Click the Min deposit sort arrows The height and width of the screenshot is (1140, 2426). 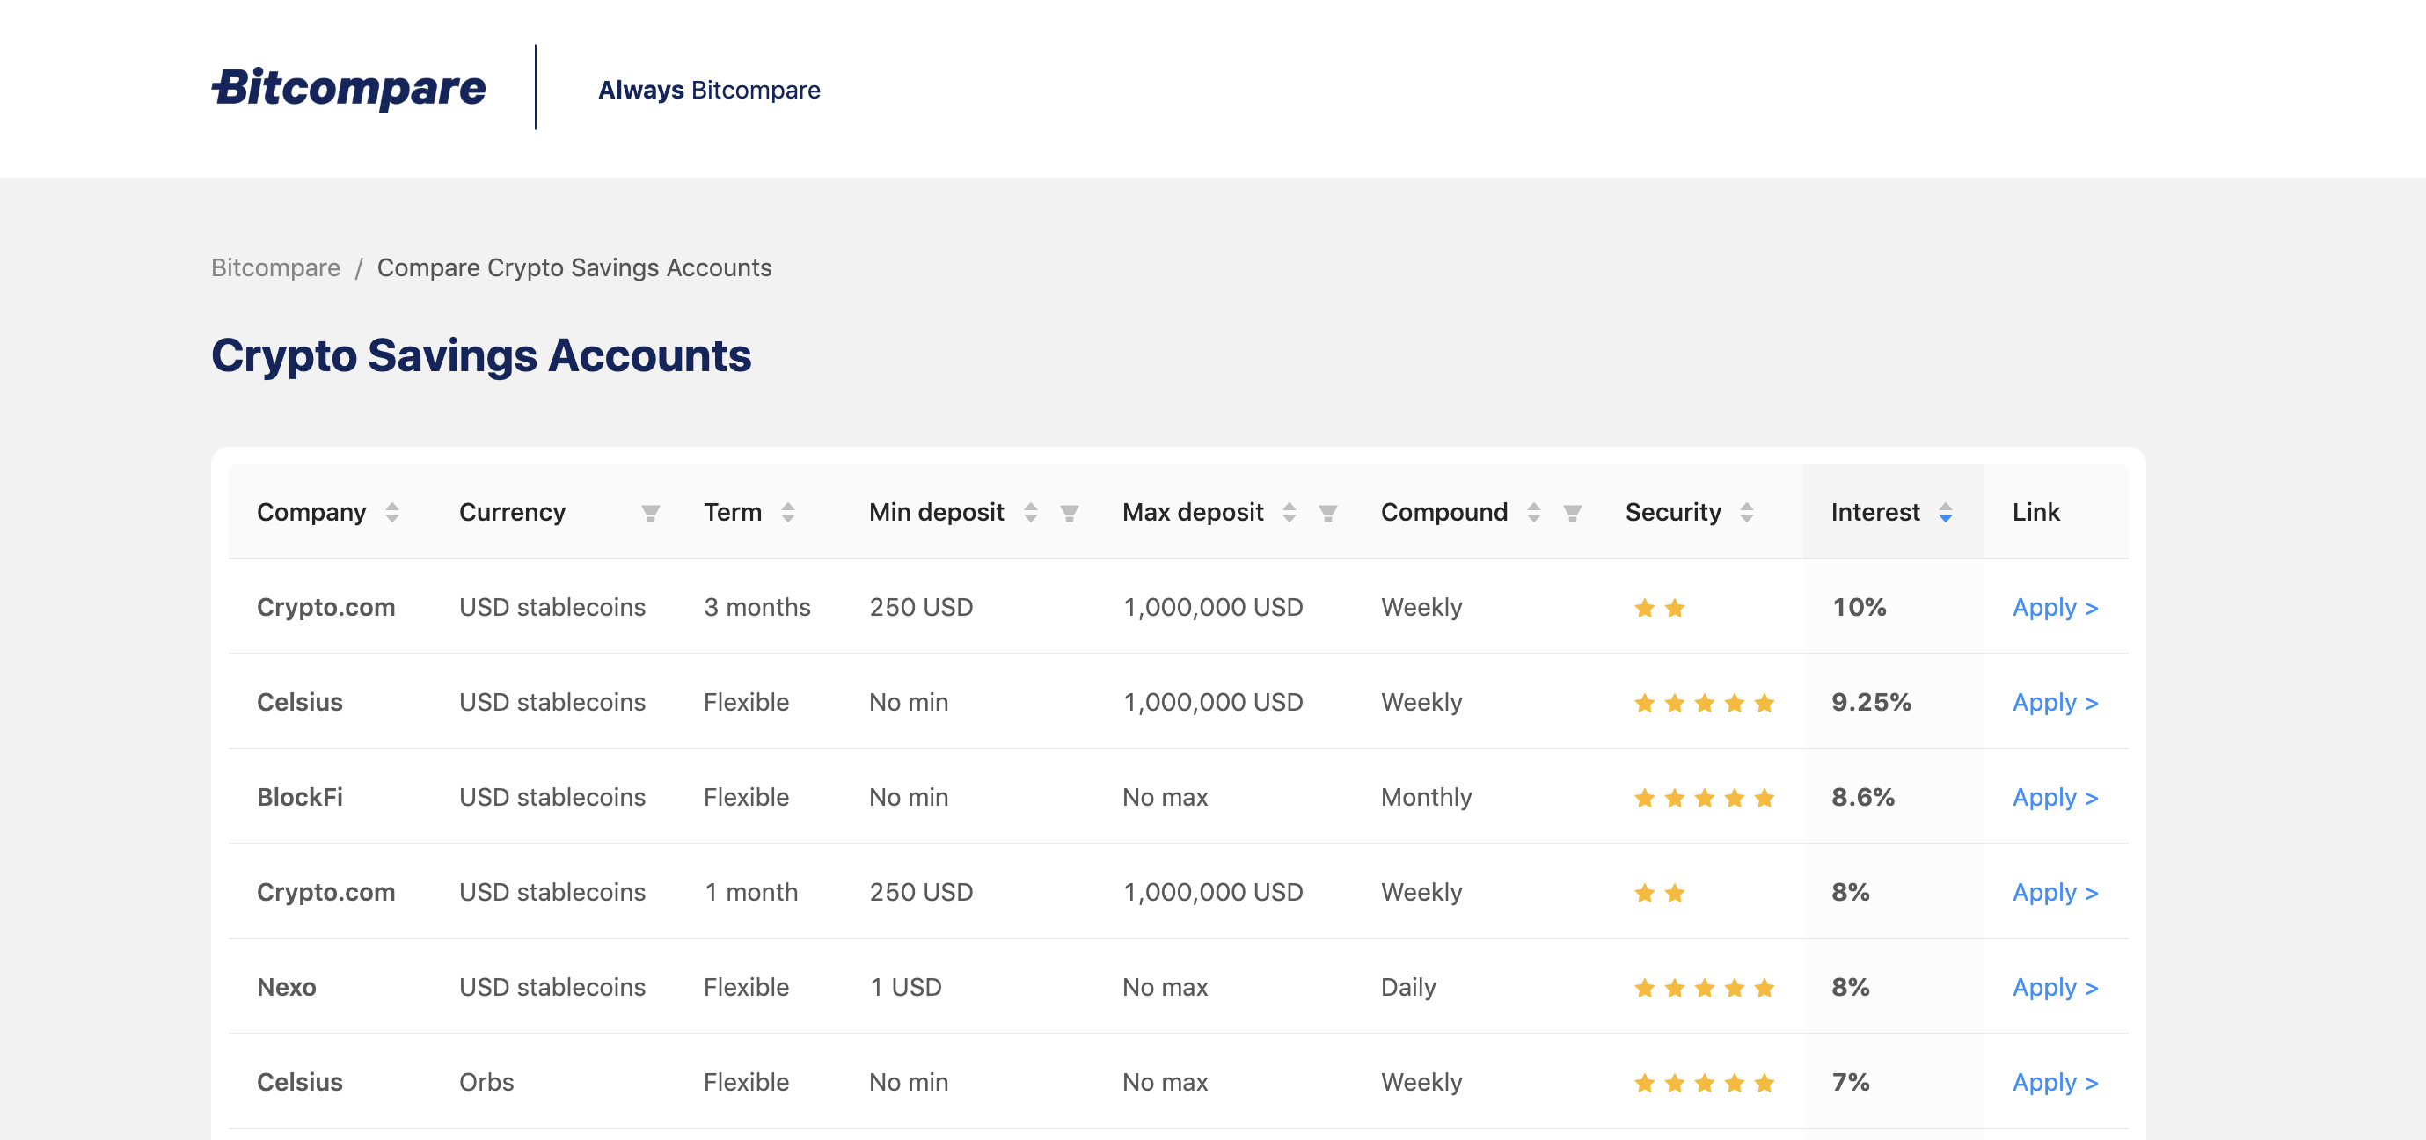point(1030,512)
